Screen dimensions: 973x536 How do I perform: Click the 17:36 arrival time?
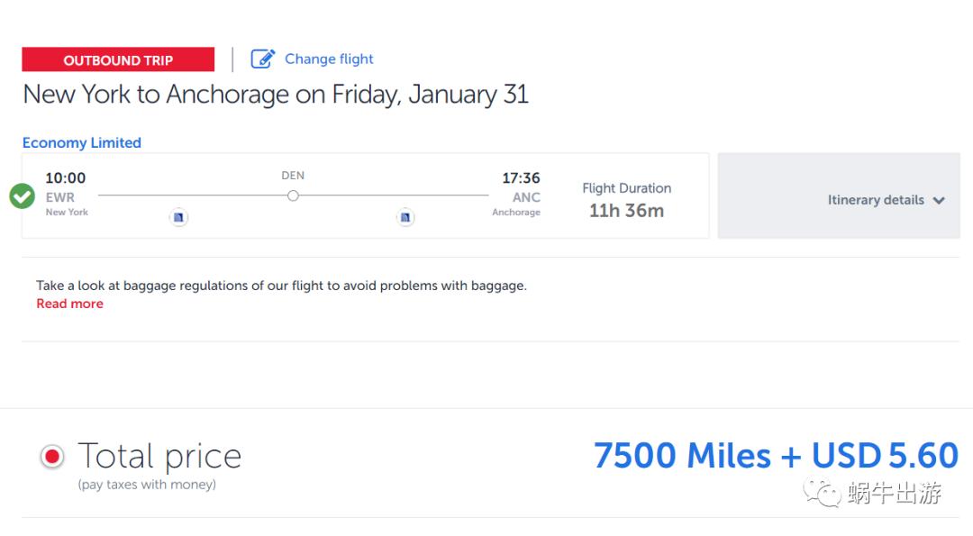pyautogui.click(x=521, y=178)
